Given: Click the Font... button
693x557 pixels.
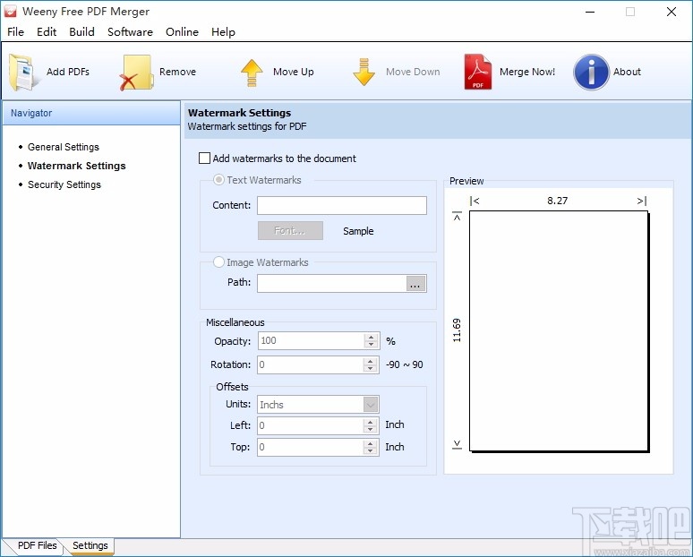Looking at the screenshot, I should [x=290, y=230].
